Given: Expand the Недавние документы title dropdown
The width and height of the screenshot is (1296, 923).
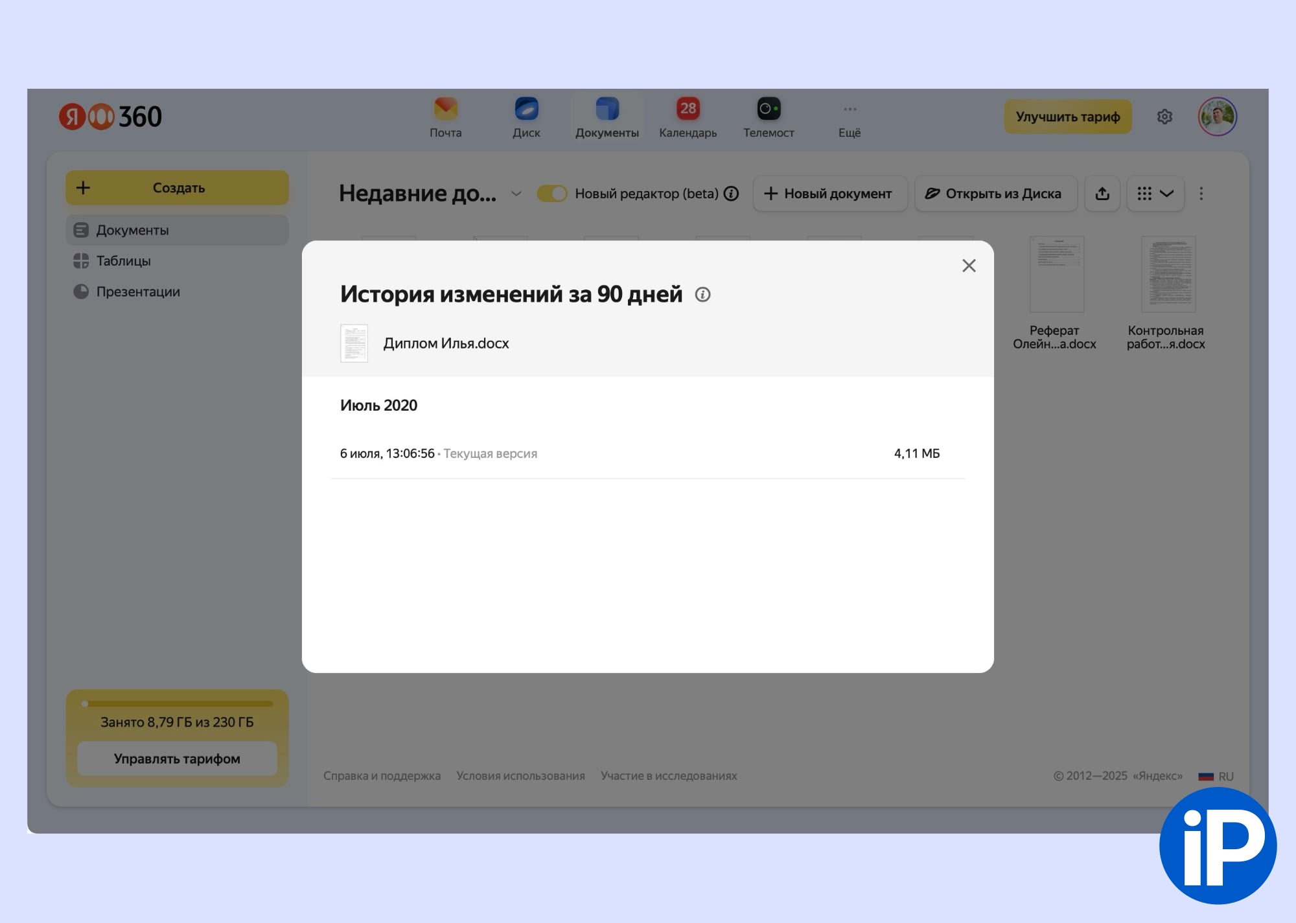Looking at the screenshot, I should click(516, 194).
